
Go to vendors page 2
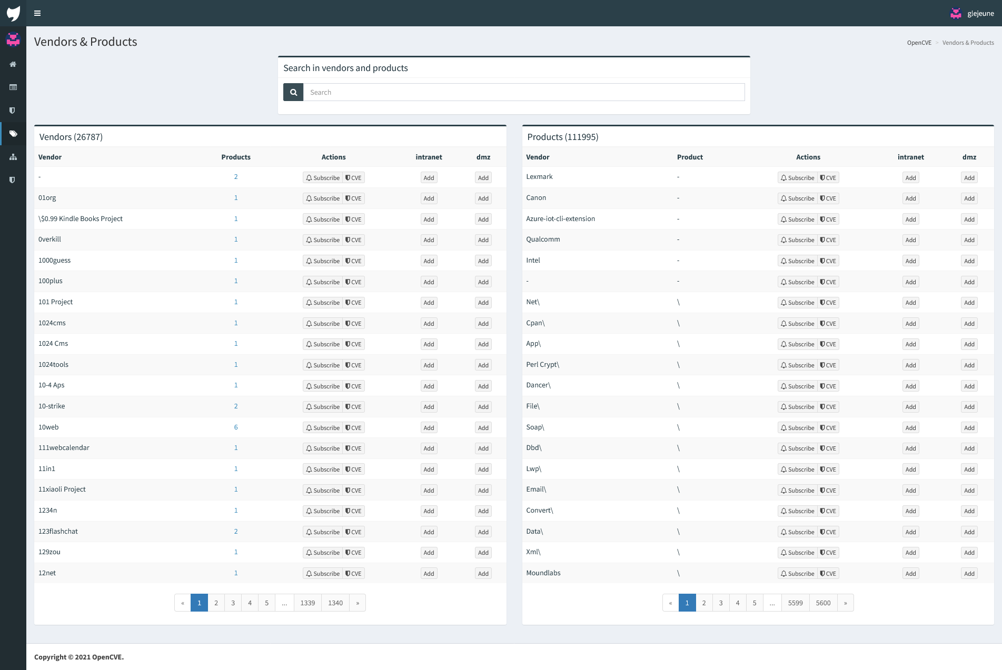coord(216,603)
